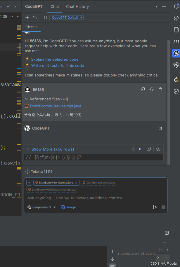The width and height of the screenshot is (180, 267).
Task: Stop generation with square button
Action: 163,207
